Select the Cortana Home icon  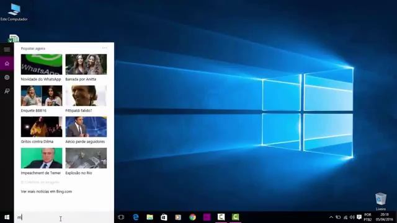click(x=7, y=63)
